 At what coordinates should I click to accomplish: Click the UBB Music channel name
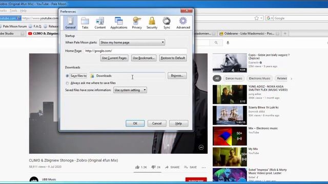pos(49,179)
